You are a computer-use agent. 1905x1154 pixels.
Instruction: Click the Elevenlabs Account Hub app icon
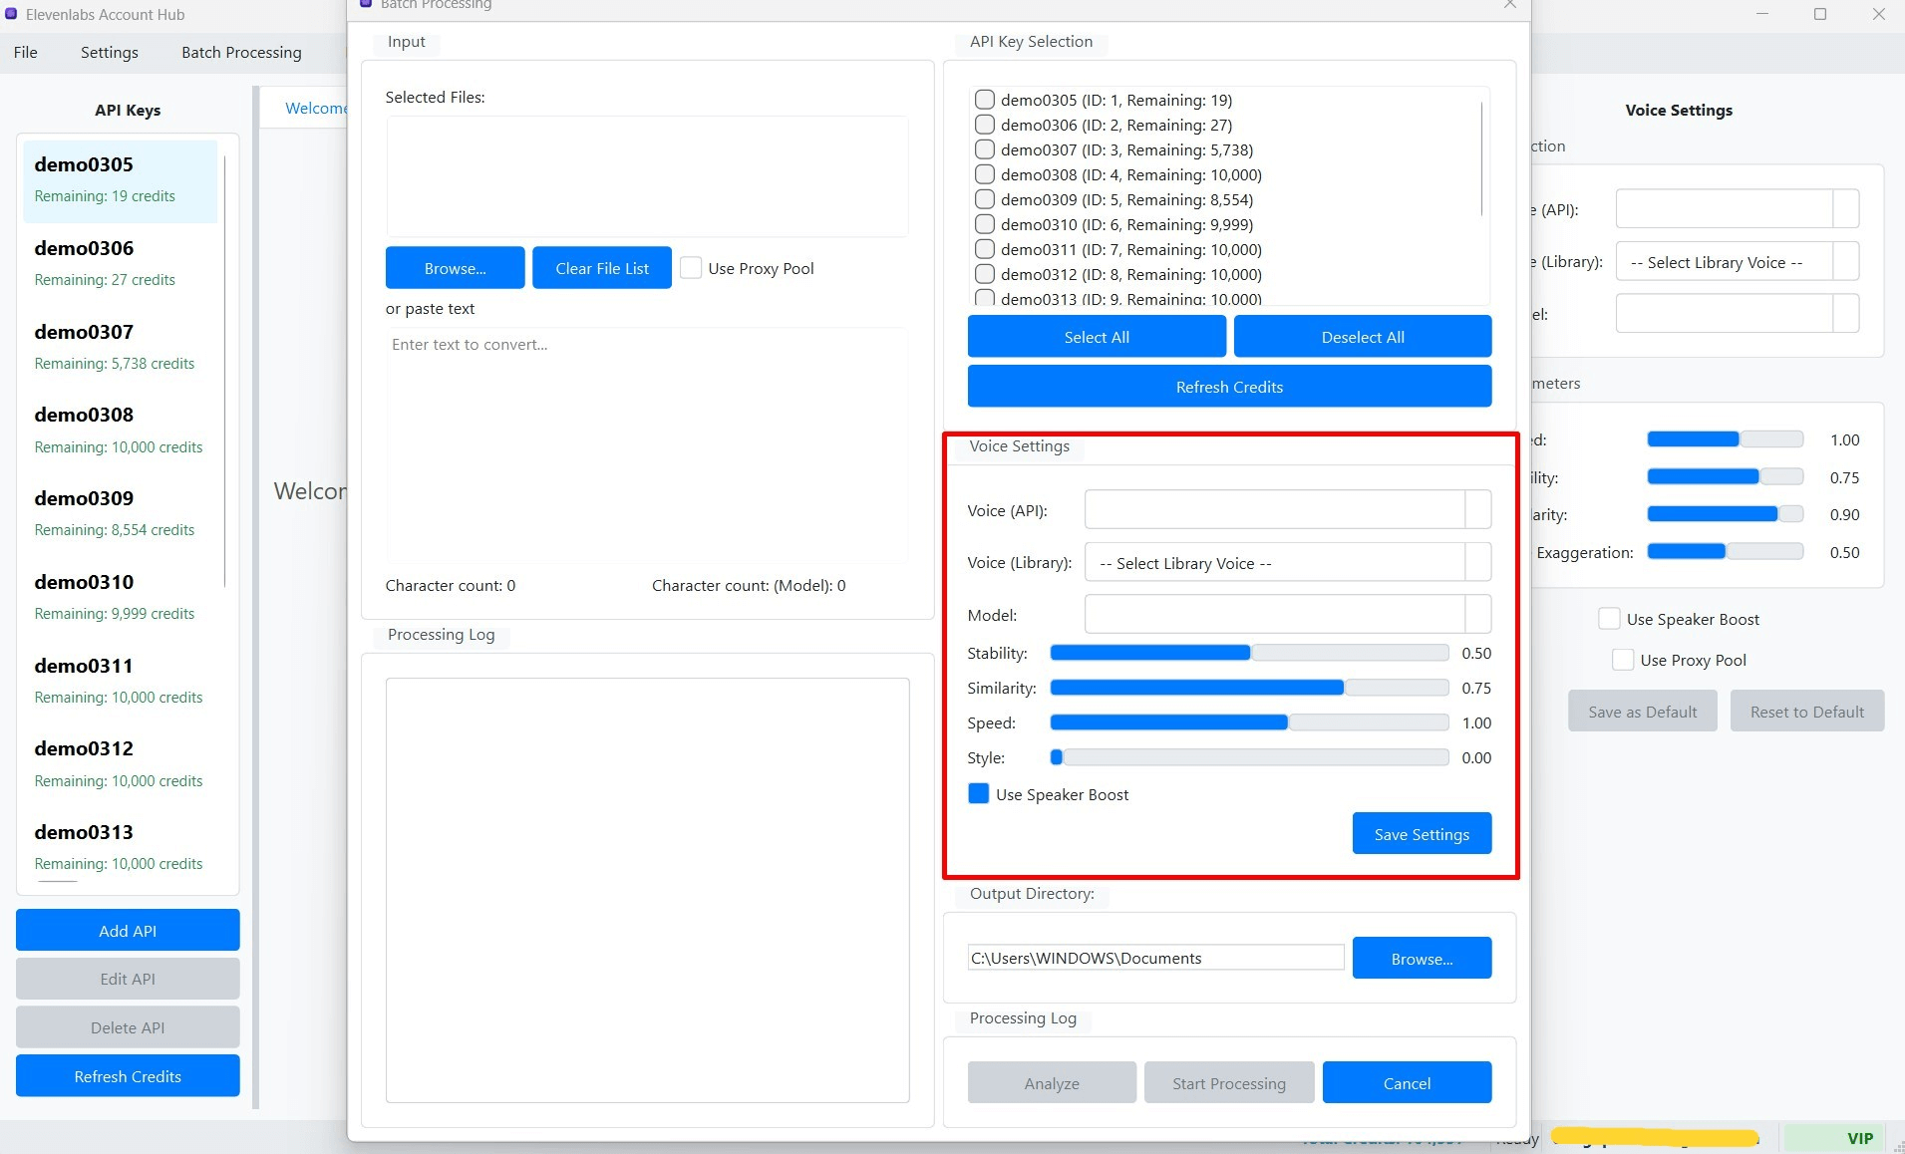click(11, 14)
